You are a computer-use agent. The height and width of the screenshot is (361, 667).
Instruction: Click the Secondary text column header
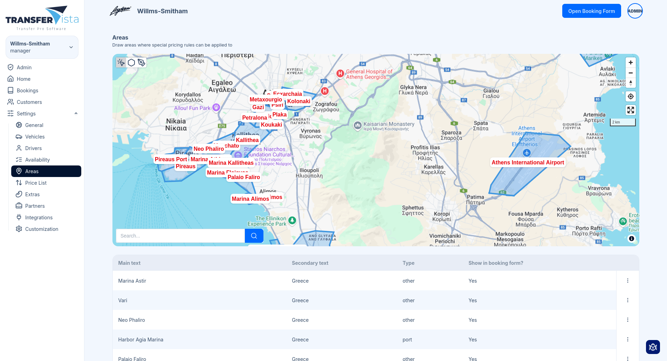pos(310,263)
